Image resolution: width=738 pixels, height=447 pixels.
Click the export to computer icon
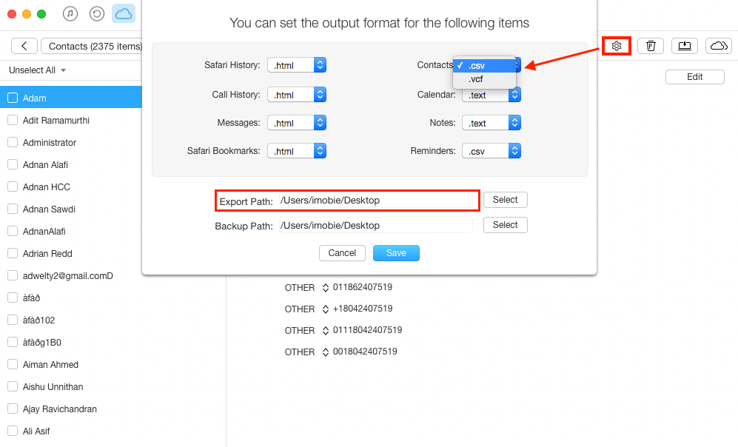click(685, 46)
